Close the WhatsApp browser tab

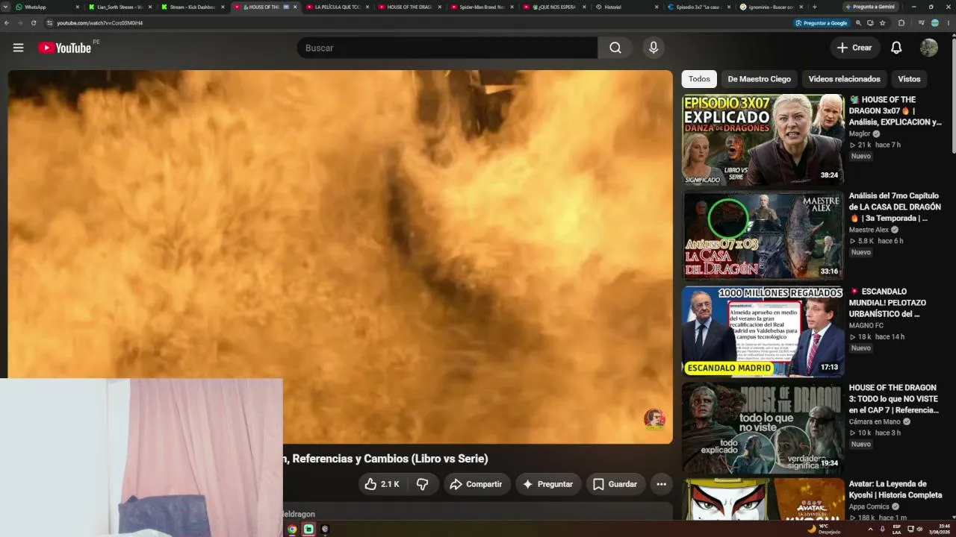pos(77,7)
